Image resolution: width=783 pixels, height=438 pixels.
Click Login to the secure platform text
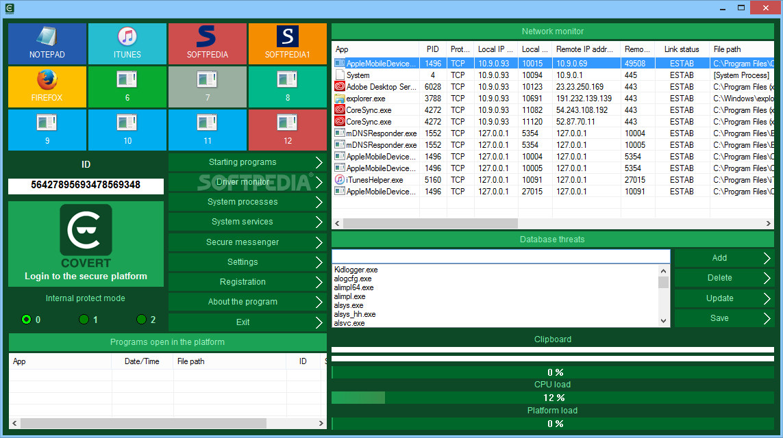(x=86, y=276)
